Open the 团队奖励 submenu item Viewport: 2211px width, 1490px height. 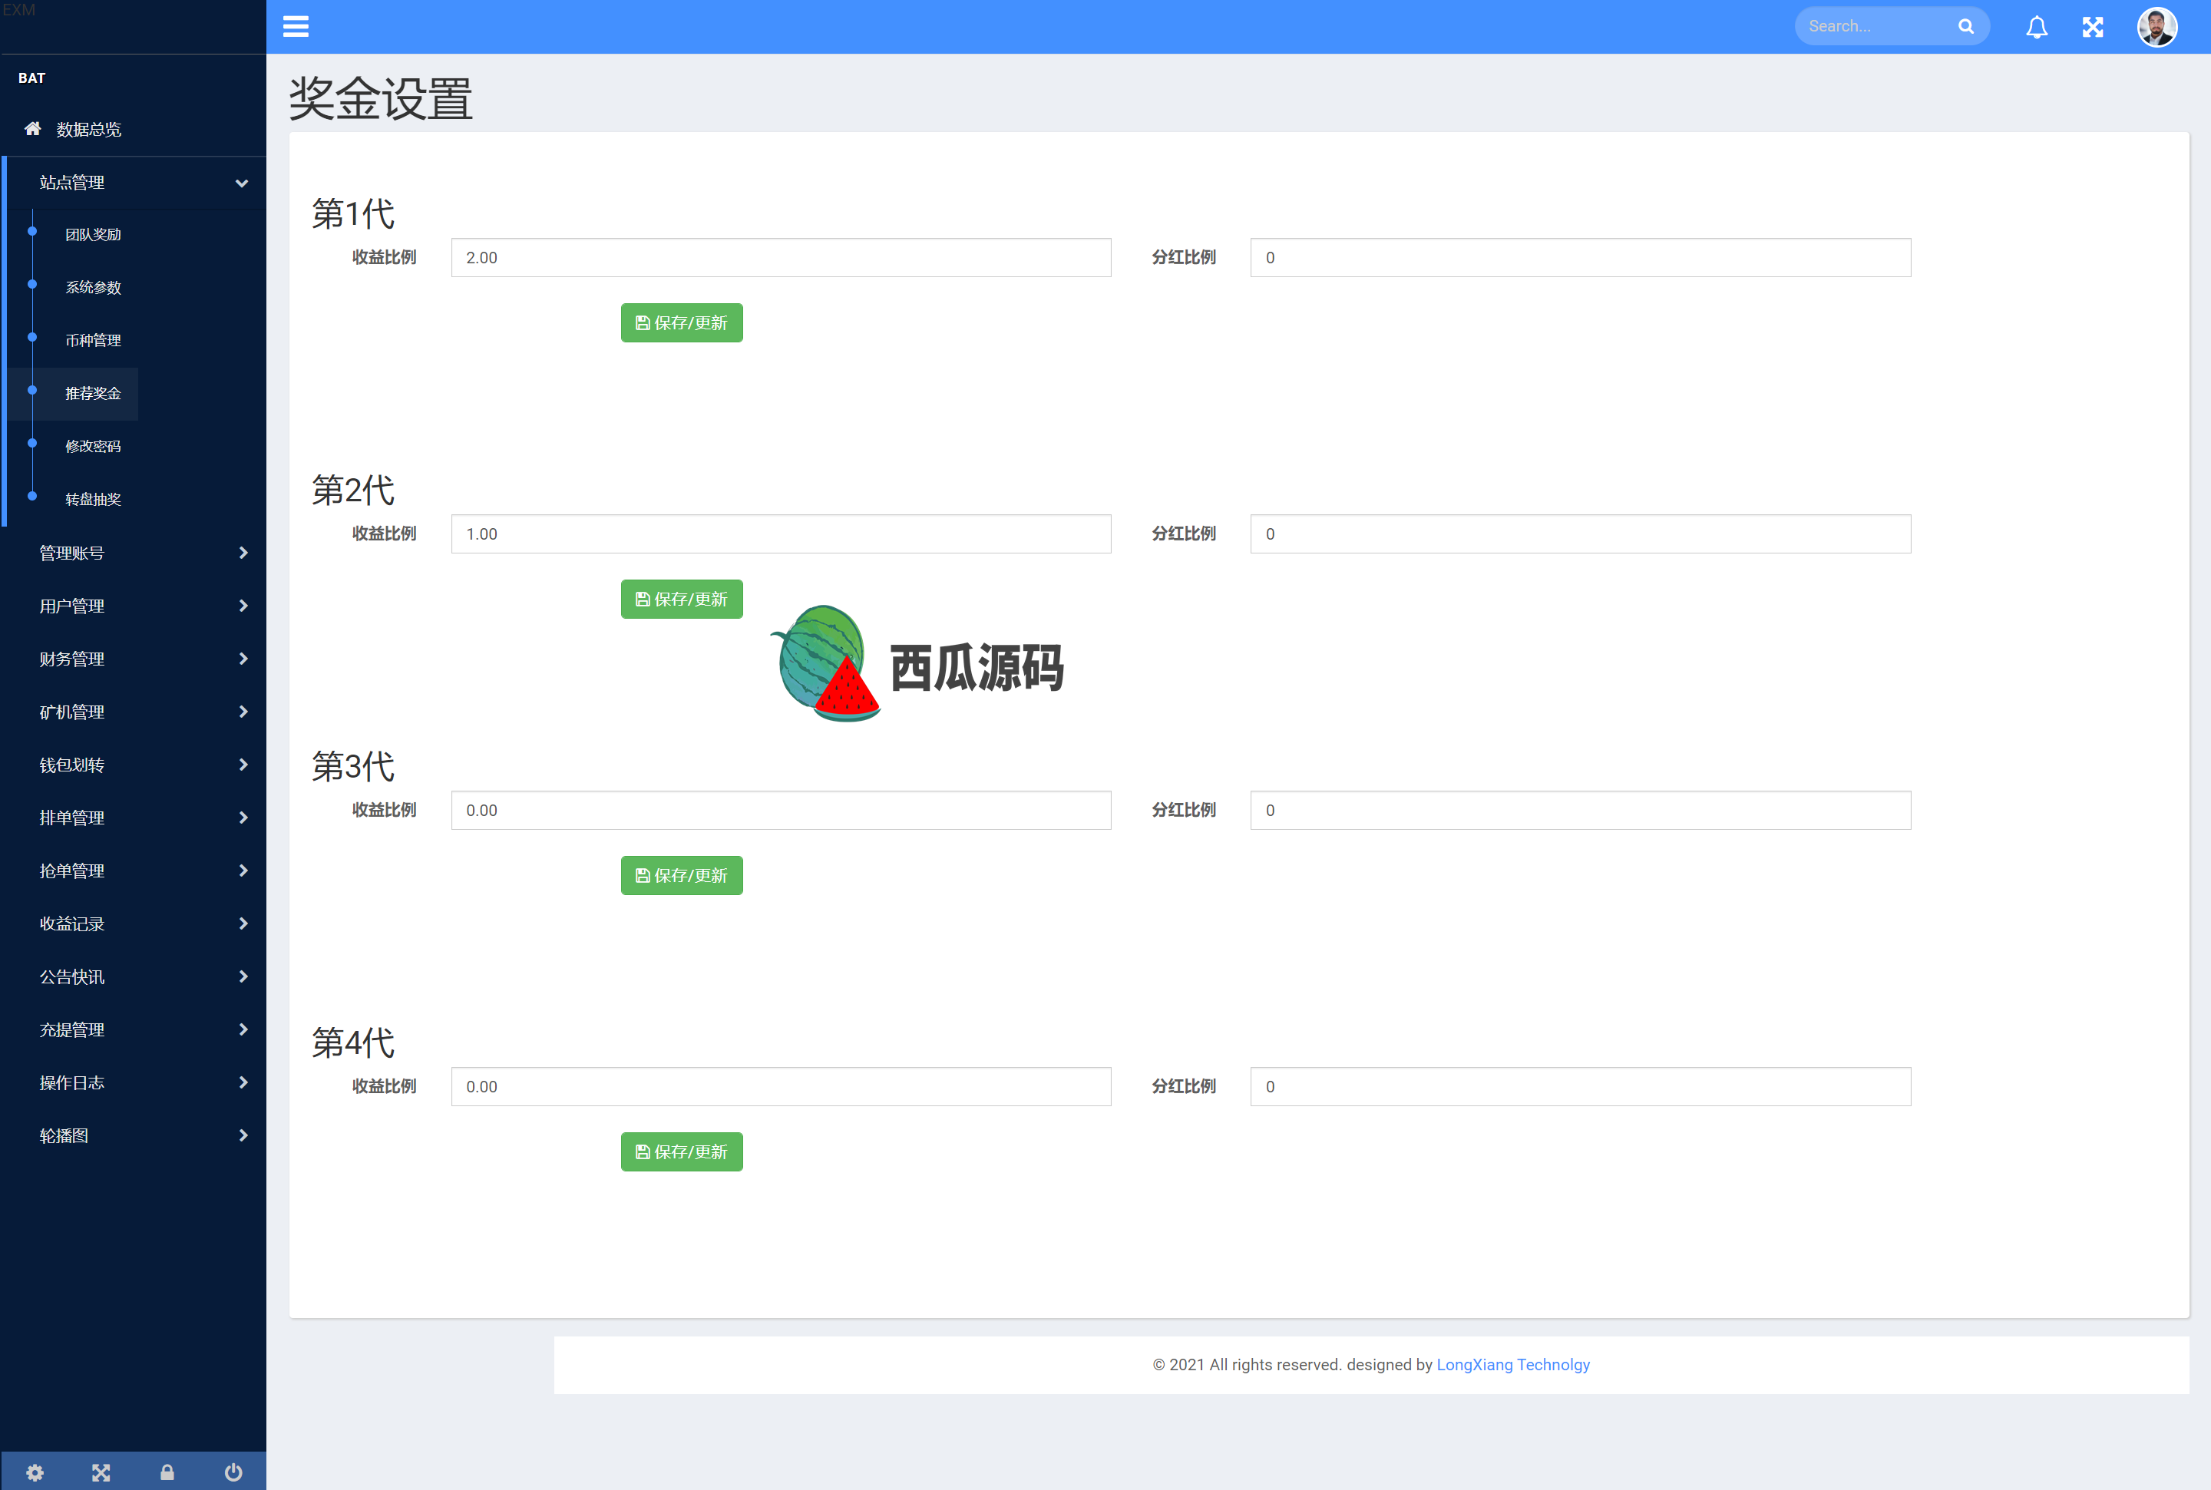[93, 235]
